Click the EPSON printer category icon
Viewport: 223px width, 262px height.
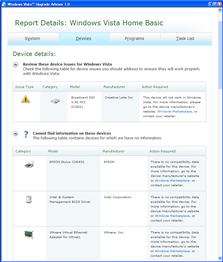point(29,164)
